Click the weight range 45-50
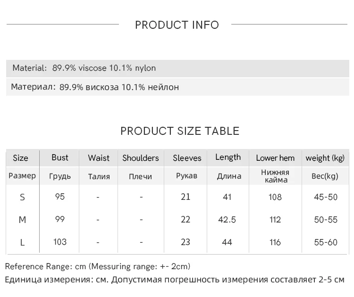The width and height of the screenshot is (354, 297). point(326,197)
